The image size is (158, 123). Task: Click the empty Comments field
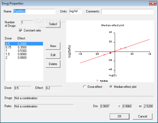[x=127, y=11]
